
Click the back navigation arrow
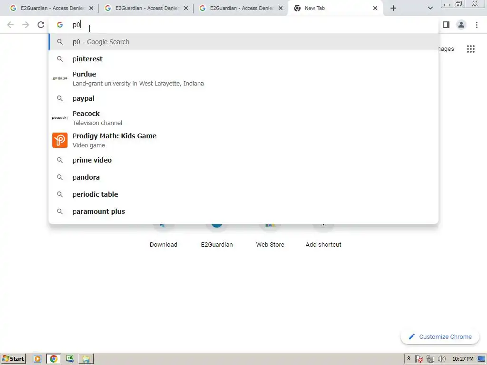[10, 25]
